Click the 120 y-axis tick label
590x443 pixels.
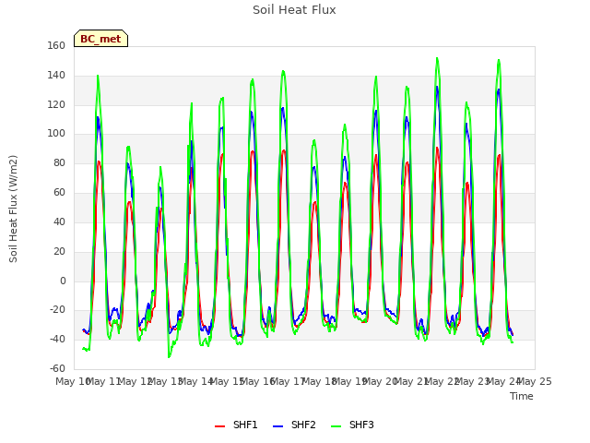tap(56, 104)
